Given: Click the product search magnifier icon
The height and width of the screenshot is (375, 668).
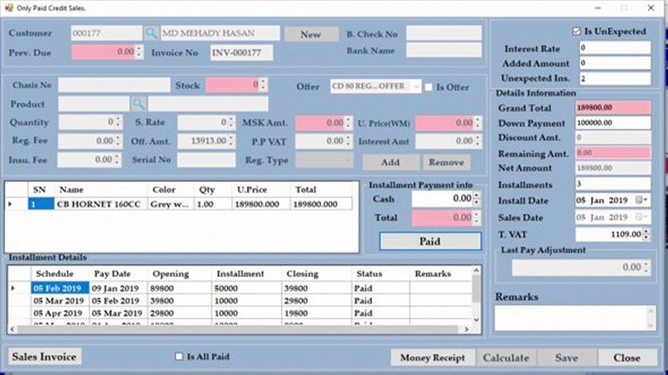Looking at the screenshot, I should tap(138, 104).
